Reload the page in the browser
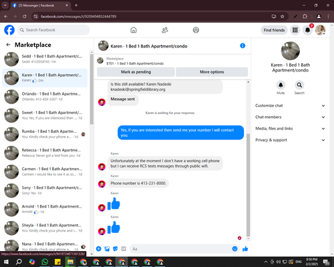This screenshot has width=334, height=267. 25,17
